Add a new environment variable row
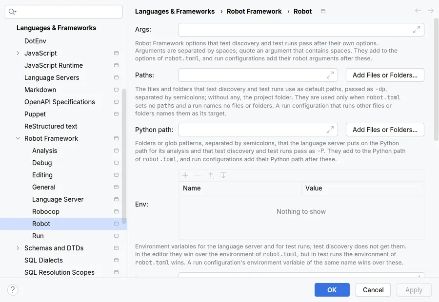 pos(185,175)
